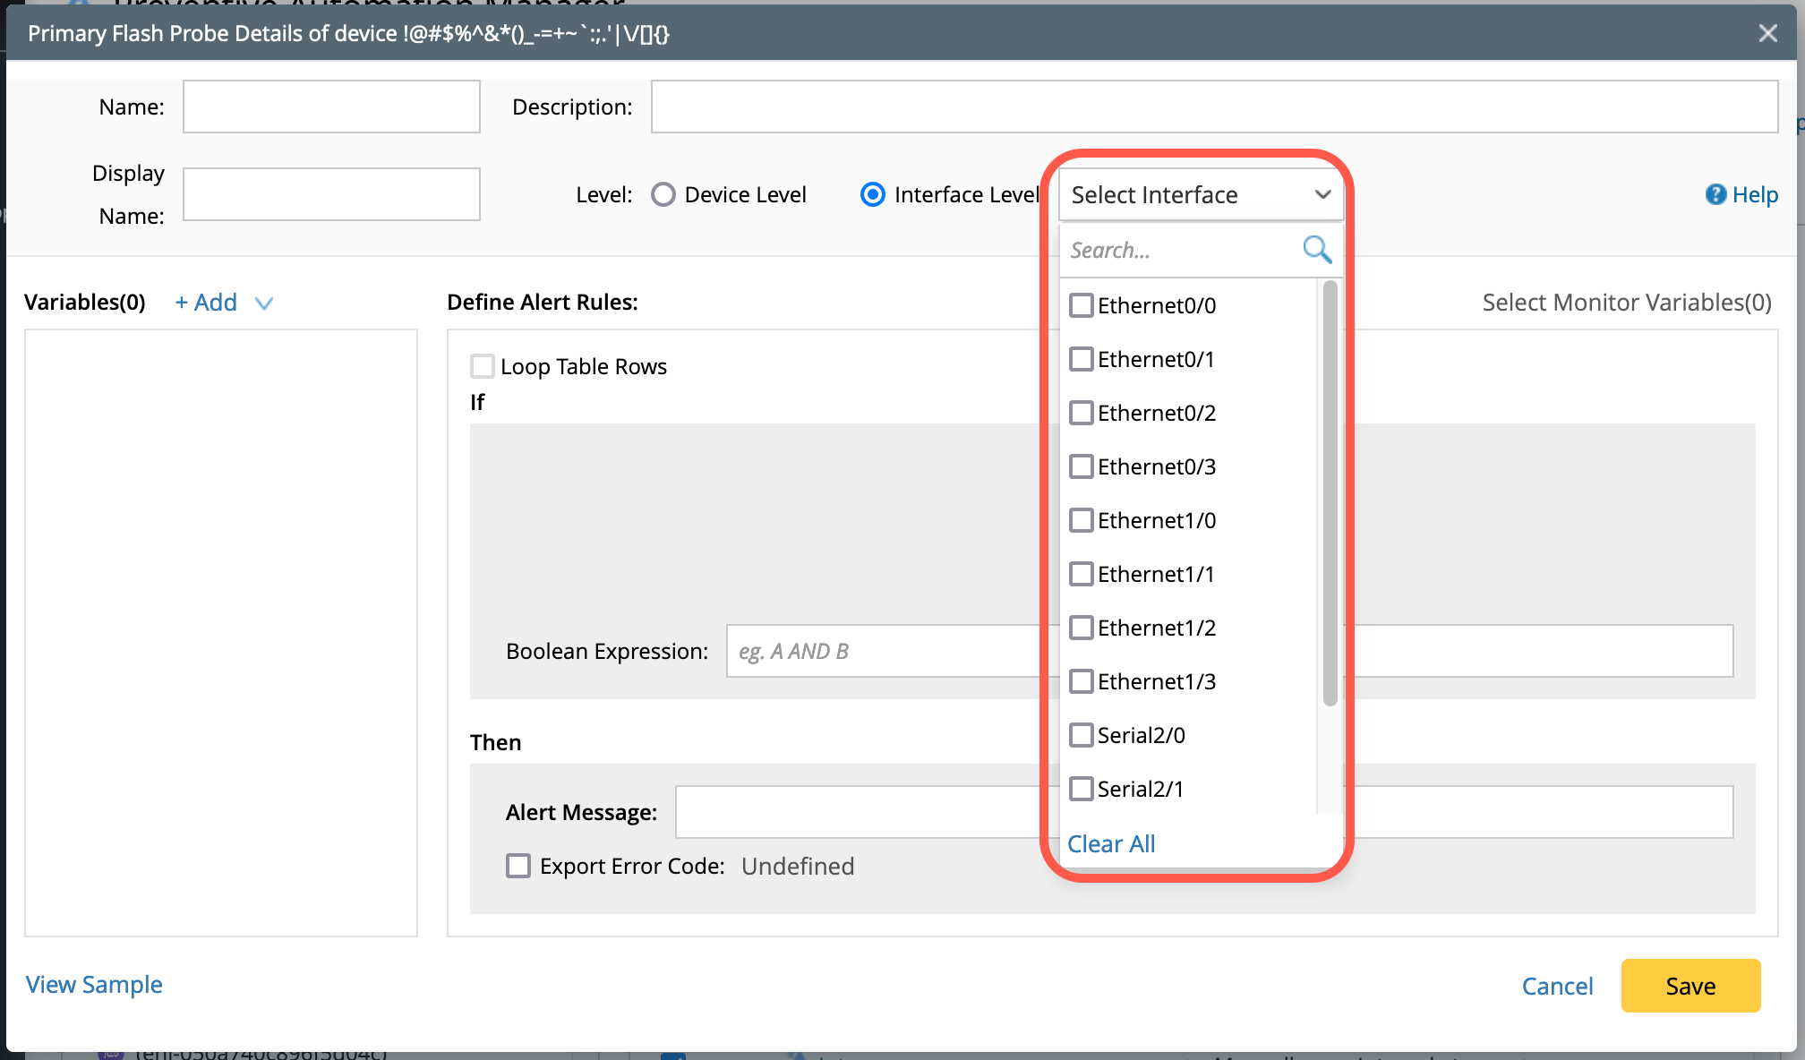Toggle the Export Error Code checkbox

point(518,866)
